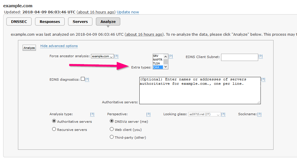Select NAPTR in Extra types list
297x166 pixels.
click(158, 59)
